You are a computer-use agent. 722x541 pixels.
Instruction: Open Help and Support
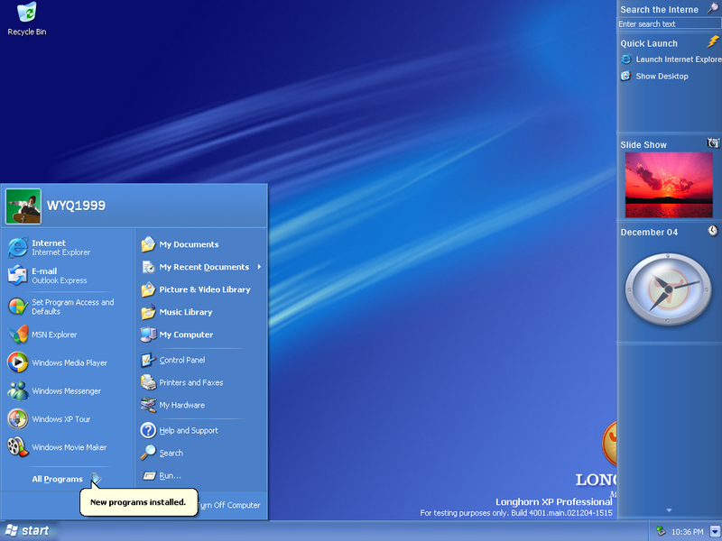[188, 430]
